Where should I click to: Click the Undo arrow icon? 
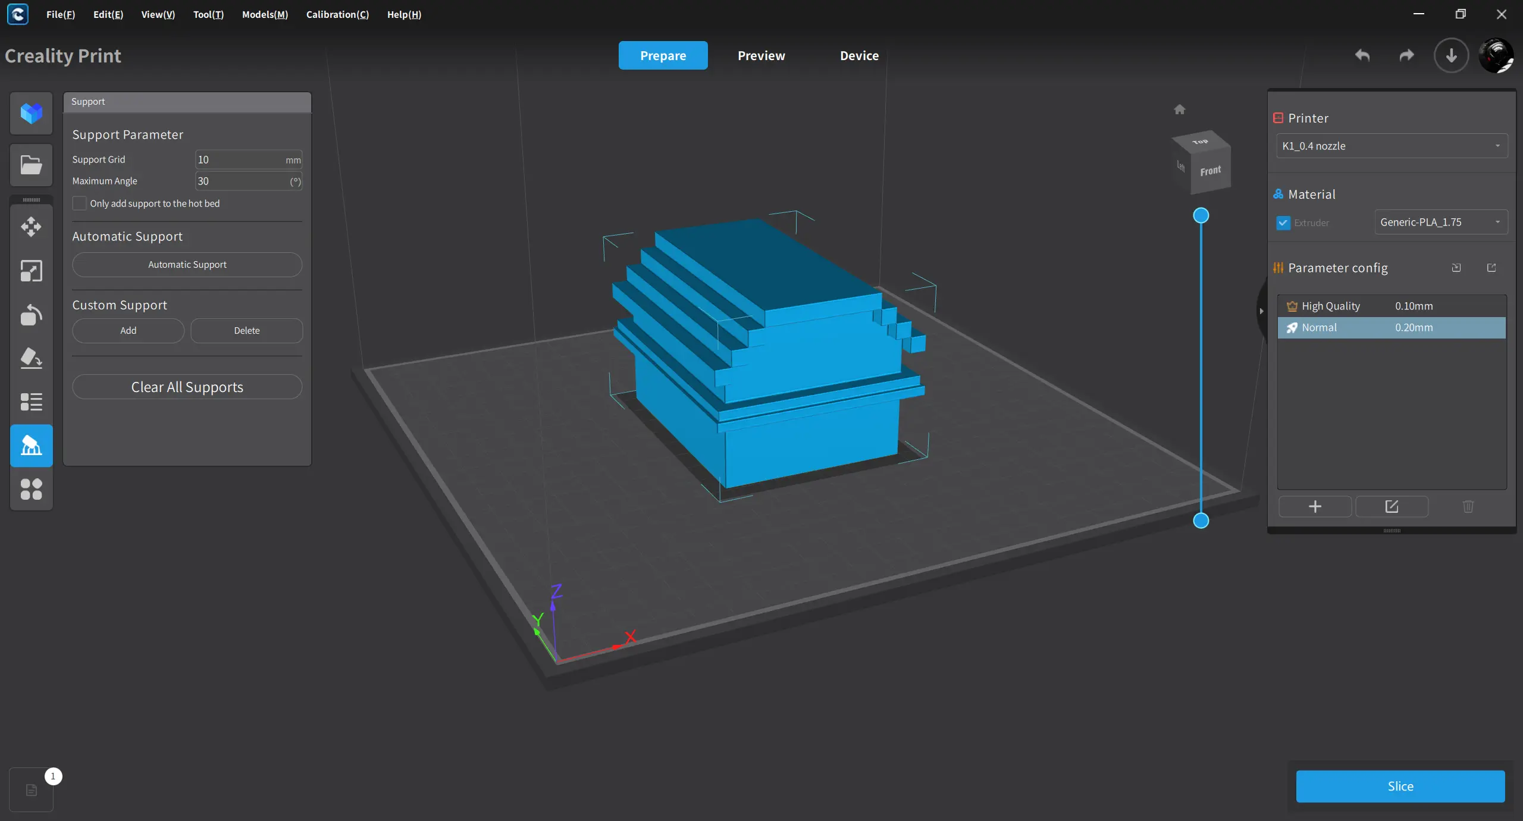coord(1362,55)
